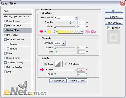Select the Stroke style row

(17, 72)
